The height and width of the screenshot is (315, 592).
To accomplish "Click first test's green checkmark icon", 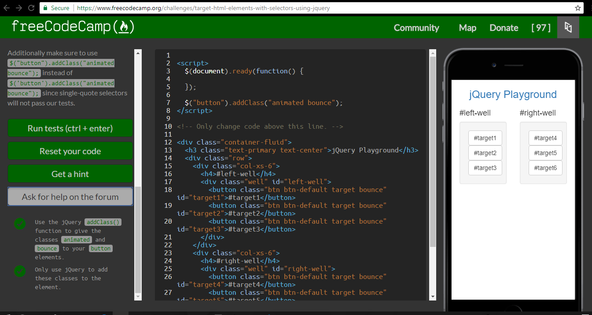I will (20, 224).
